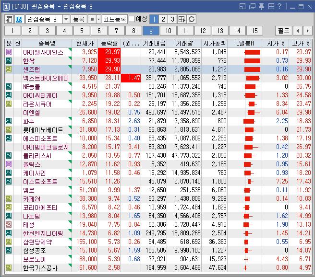Viewport: 315px width, 277px height.
Task: Click the 신 badge icon beside 라온시큐어
Action: coord(9,104)
